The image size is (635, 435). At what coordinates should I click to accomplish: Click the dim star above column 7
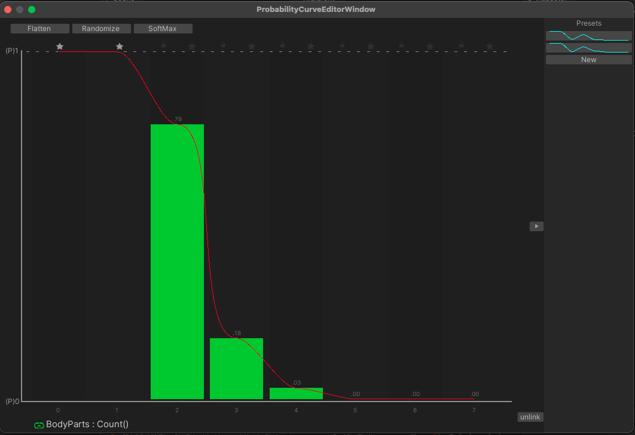(x=490, y=47)
